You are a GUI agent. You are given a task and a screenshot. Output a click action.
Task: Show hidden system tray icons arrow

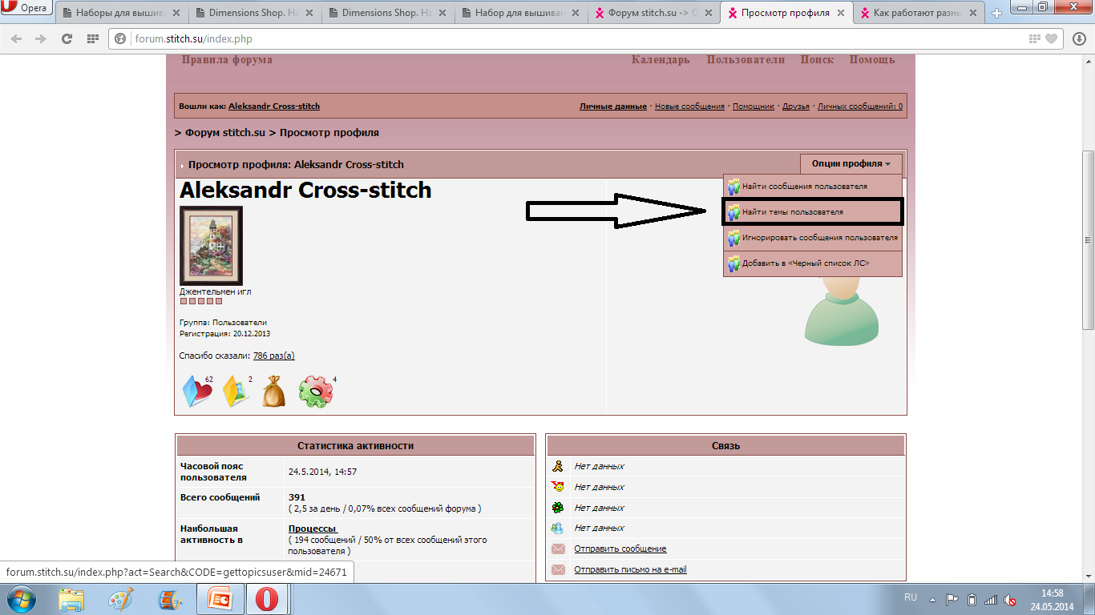tap(932, 599)
